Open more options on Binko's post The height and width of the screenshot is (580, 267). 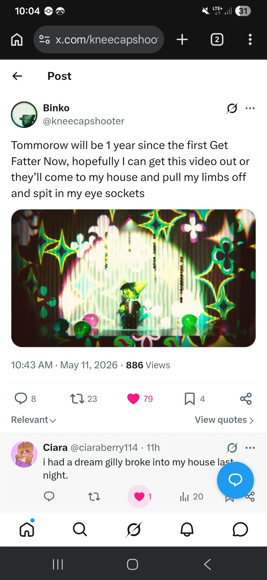pyautogui.click(x=250, y=108)
